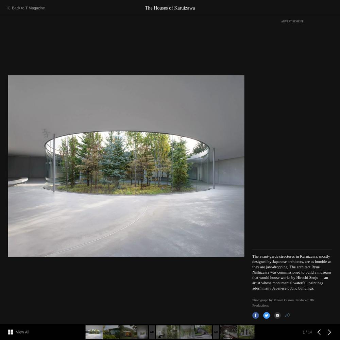Go to the next slide arrow
Viewport: 340px width, 340px height.
[329, 332]
